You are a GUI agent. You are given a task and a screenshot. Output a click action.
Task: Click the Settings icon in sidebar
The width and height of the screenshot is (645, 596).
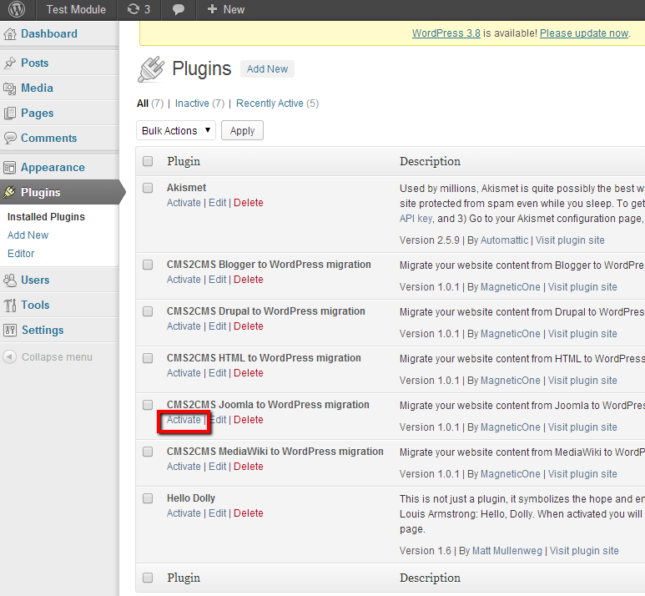point(10,330)
